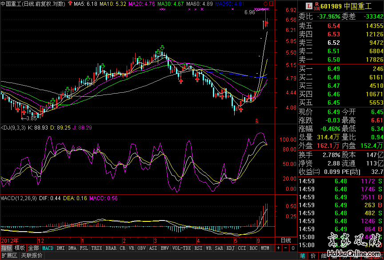Click the 0 reset button beside minus
Viewport: 384px width, 260px height.
pos(293,248)
